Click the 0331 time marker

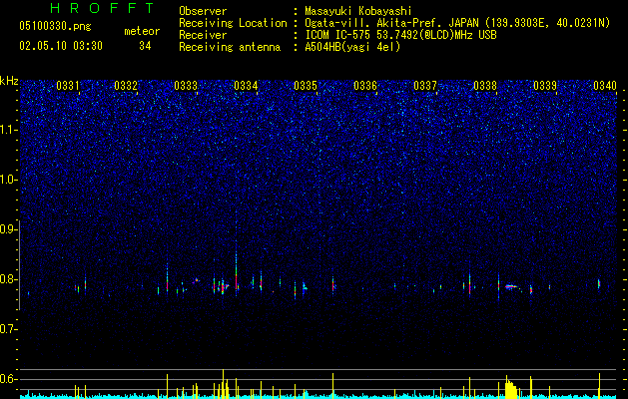[x=68, y=85]
